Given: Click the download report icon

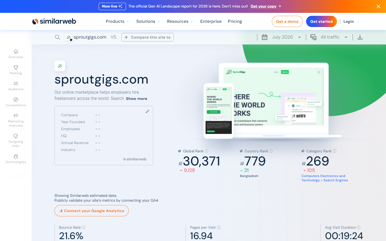Looking at the screenshot, I should pyautogui.click(x=360, y=37).
